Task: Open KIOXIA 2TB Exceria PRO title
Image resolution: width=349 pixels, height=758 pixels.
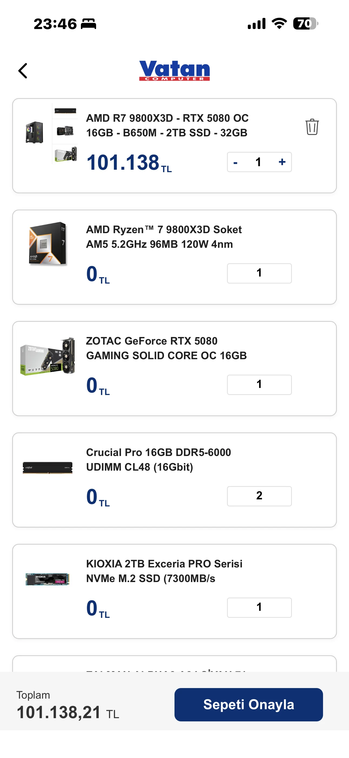Action: [x=164, y=571]
